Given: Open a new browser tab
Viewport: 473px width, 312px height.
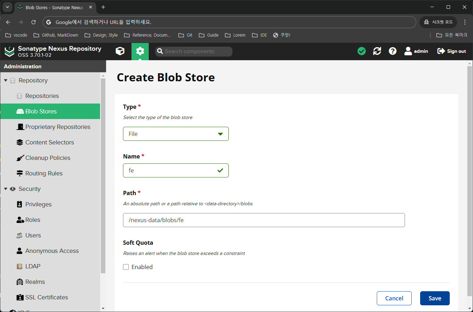Looking at the screenshot, I should point(103,7).
